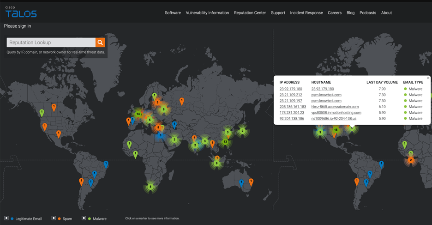The image size is (432, 225).
Task: Select green 2 cluster over India
Action: coord(195,145)
